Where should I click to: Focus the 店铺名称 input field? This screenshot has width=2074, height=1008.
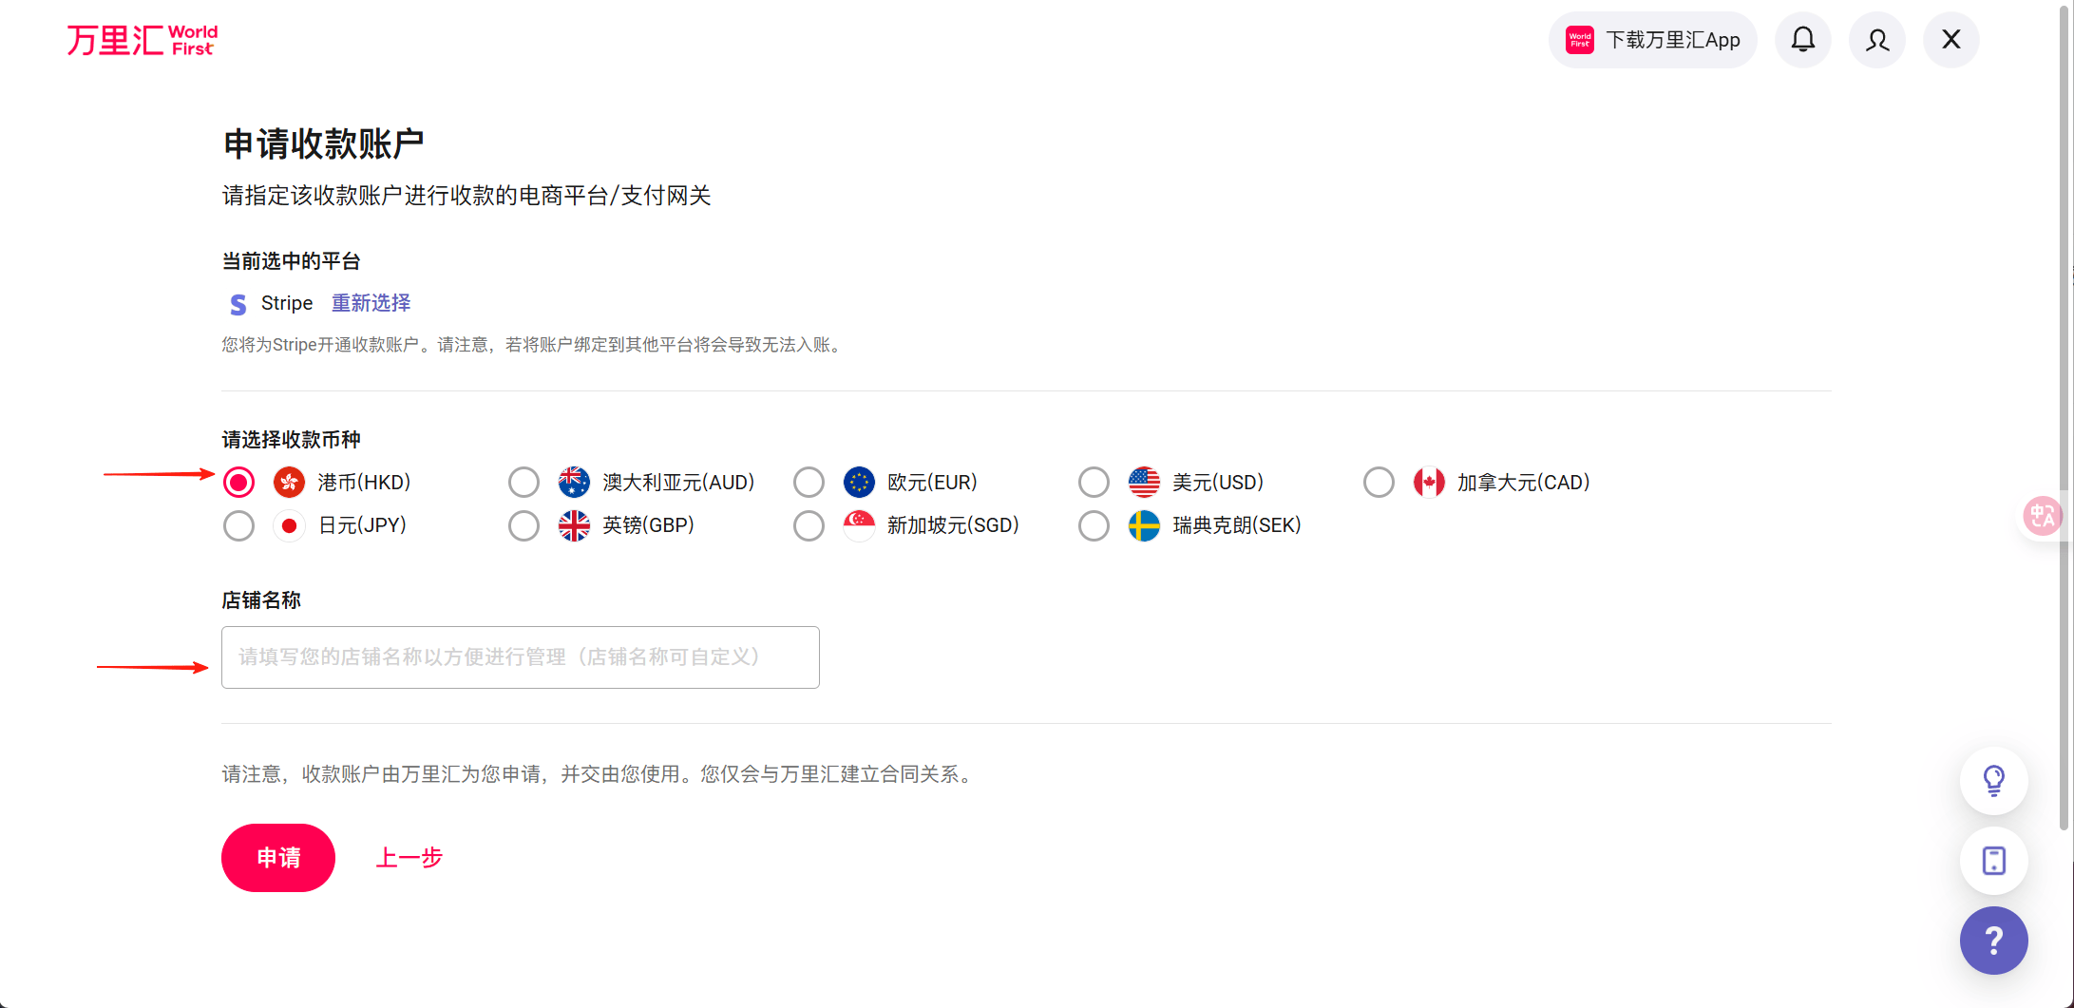coord(520,657)
